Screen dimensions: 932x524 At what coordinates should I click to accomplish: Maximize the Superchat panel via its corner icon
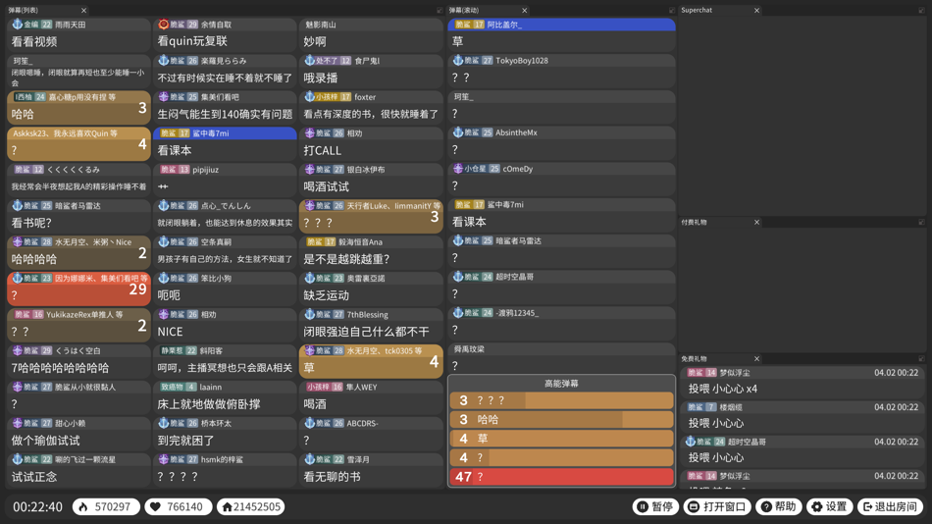[922, 10]
